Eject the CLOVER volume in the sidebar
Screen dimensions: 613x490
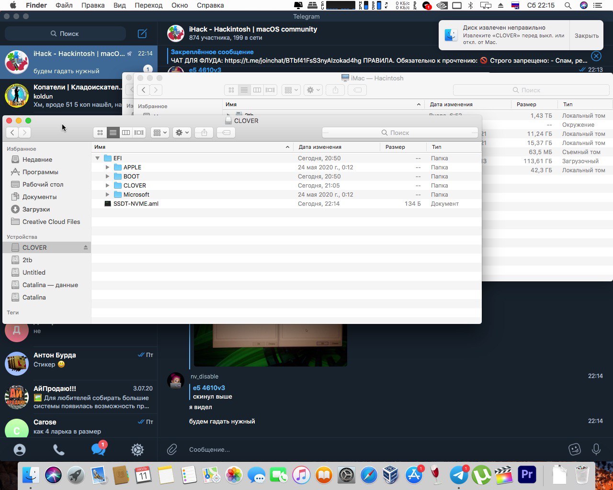coord(86,247)
